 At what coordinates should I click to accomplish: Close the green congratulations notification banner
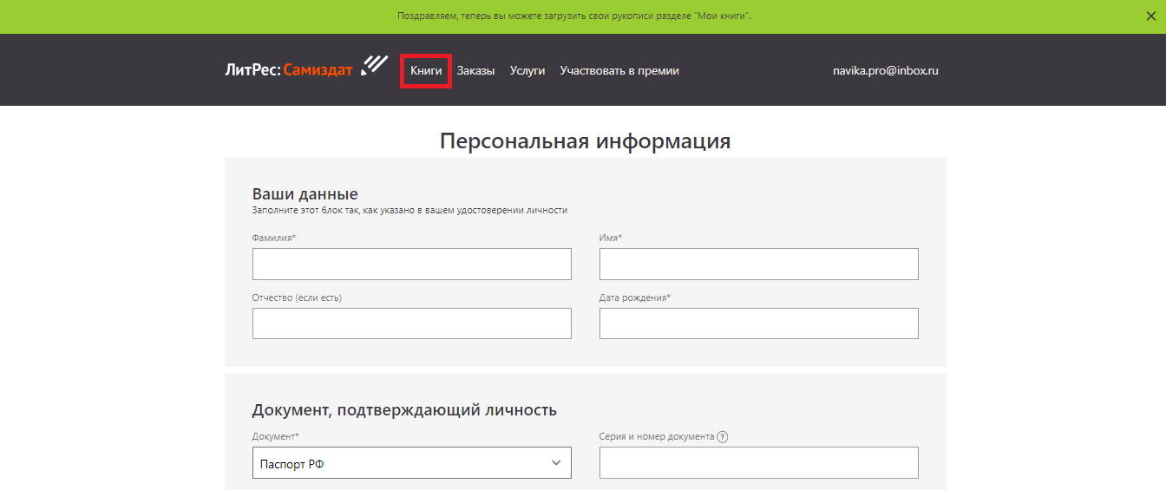(1150, 16)
